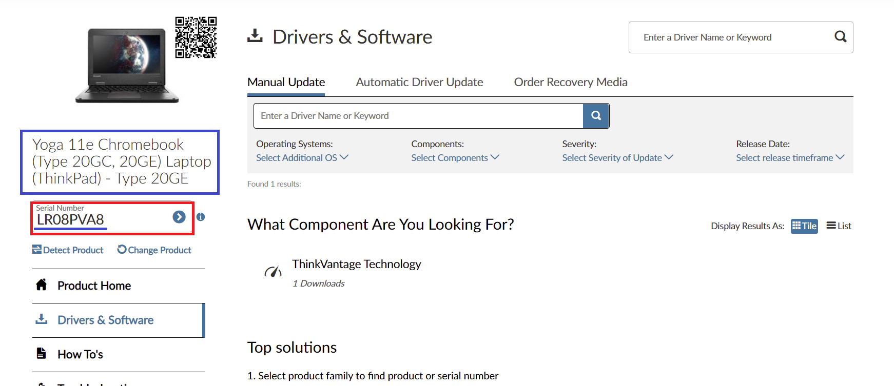Submit serial number with arrow icon
This screenshot has height=386, width=894.
click(x=179, y=217)
